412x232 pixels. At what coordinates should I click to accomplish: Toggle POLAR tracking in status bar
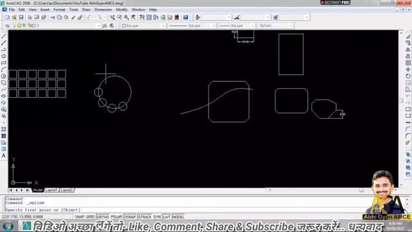[x=116, y=217]
